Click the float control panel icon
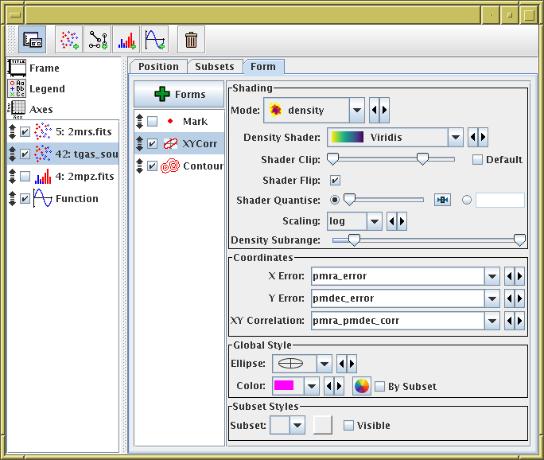Image resolution: width=544 pixels, height=460 pixels. (x=33, y=39)
